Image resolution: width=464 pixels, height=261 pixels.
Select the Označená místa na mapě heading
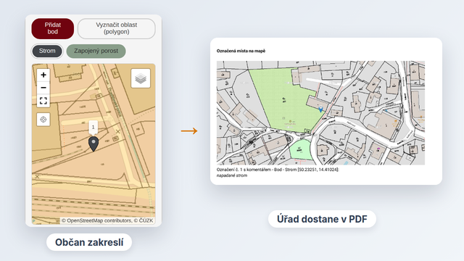tap(241, 51)
